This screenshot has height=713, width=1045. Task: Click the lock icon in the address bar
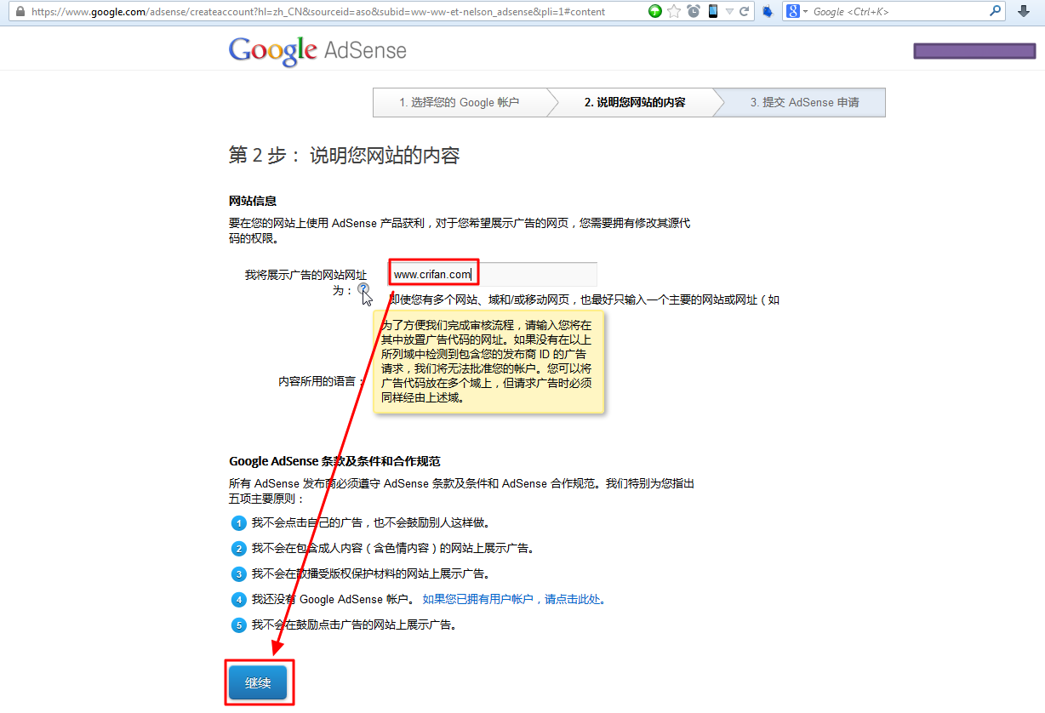click(x=20, y=12)
